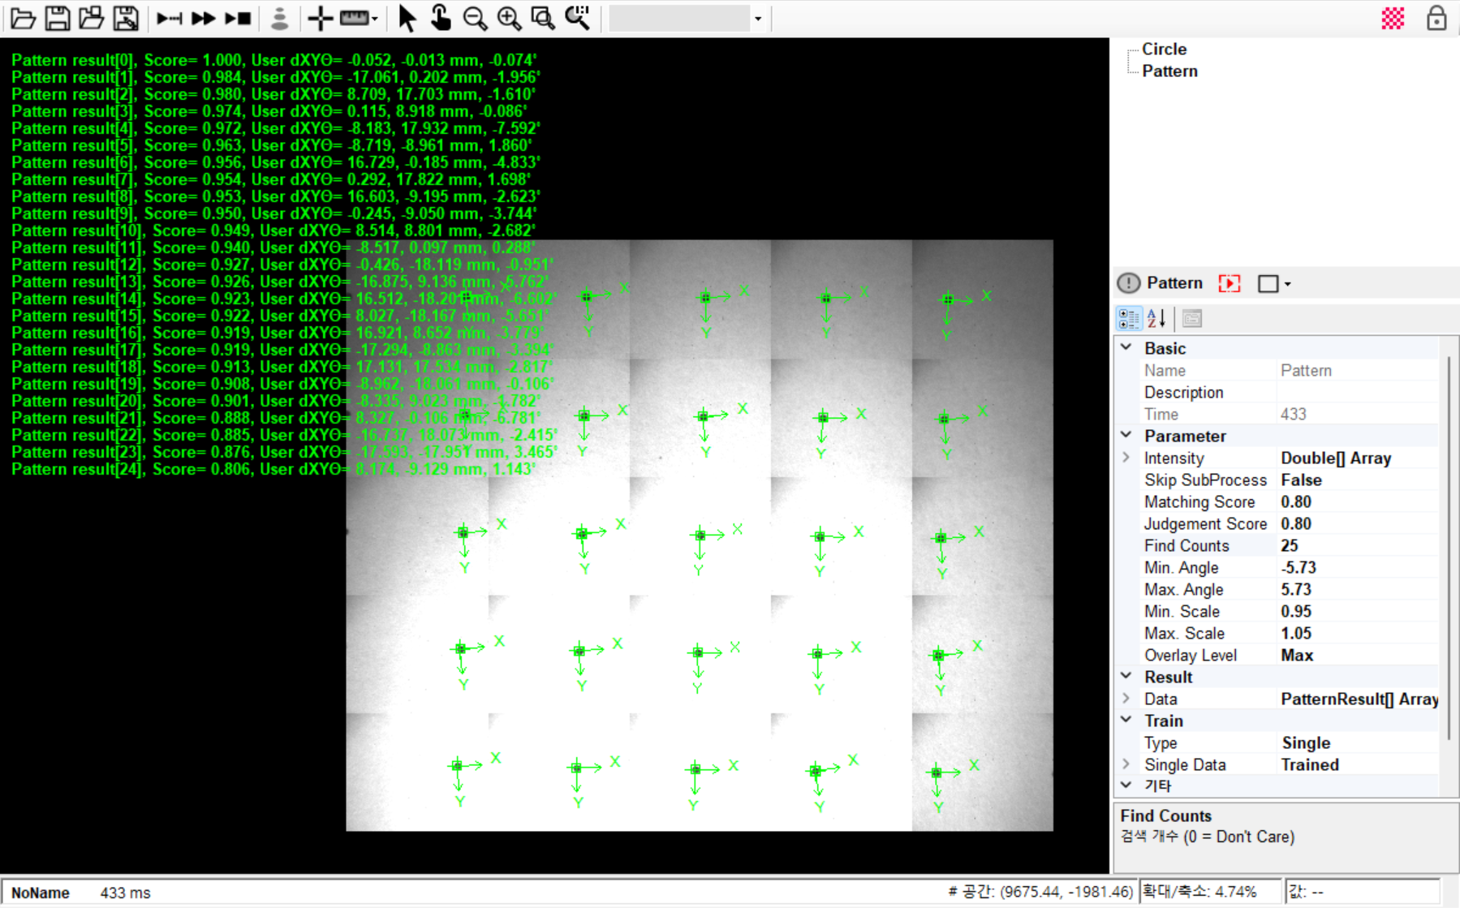
Task: Select the arrow pointer tool
Action: [407, 18]
